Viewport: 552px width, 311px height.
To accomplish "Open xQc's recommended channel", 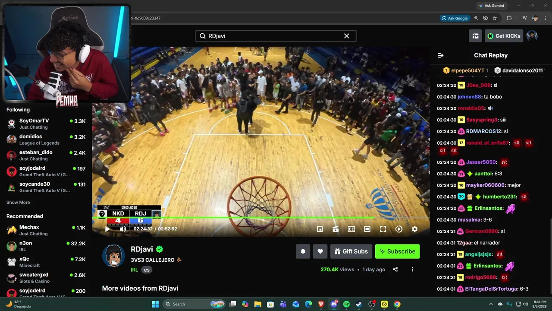I will (x=46, y=262).
